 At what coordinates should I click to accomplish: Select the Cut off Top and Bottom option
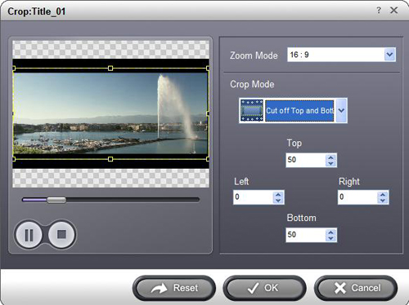coord(299,111)
